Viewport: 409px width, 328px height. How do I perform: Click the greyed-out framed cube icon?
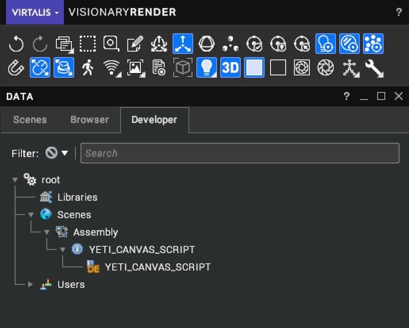pyautogui.click(x=182, y=67)
